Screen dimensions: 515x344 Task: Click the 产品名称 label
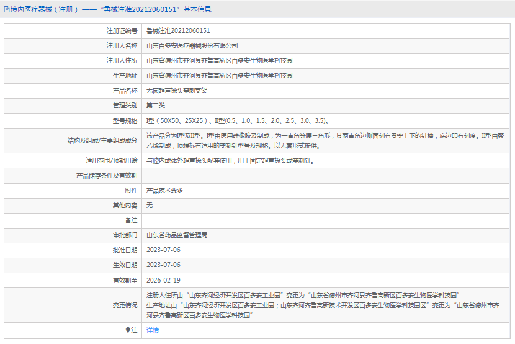click(125, 91)
